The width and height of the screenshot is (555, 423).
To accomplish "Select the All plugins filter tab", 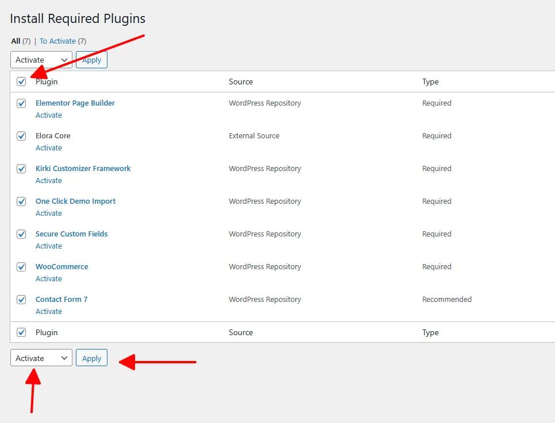I will [16, 41].
